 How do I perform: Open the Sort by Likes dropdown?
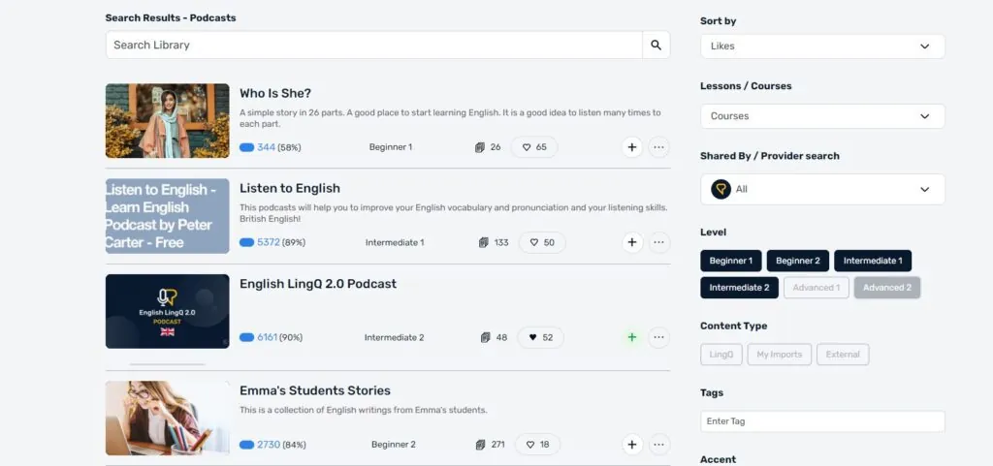pyautogui.click(x=822, y=46)
